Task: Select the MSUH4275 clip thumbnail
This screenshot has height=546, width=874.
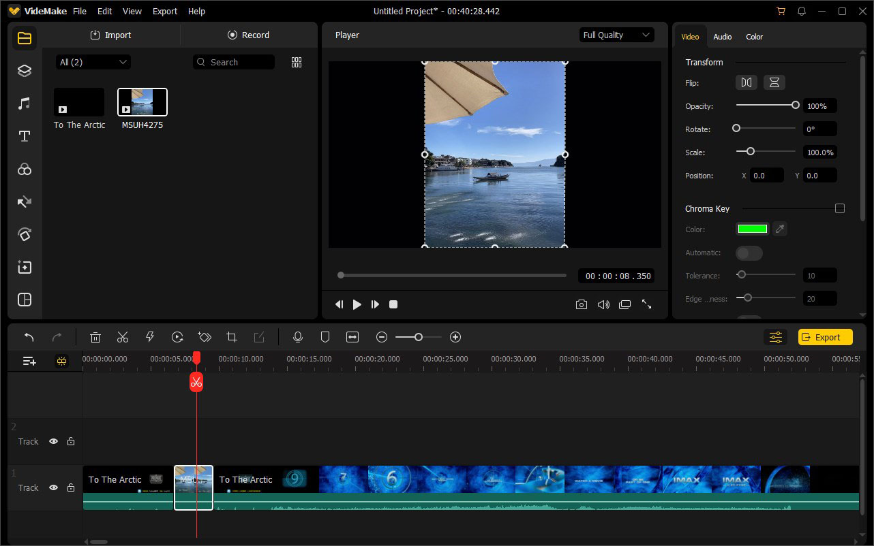Action: click(142, 101)
